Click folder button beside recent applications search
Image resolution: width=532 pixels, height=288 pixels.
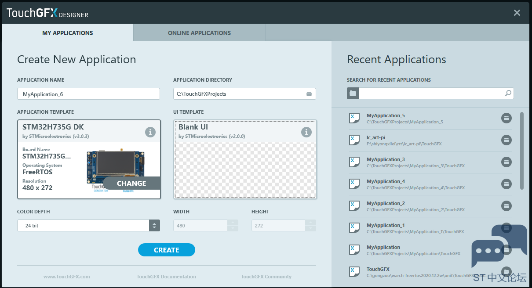[x=353, y=93]
